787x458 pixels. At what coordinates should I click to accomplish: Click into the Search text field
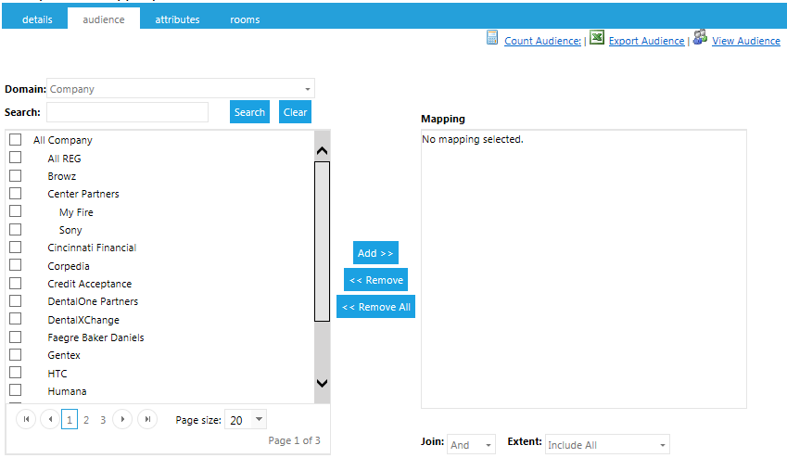click(127, 112)
